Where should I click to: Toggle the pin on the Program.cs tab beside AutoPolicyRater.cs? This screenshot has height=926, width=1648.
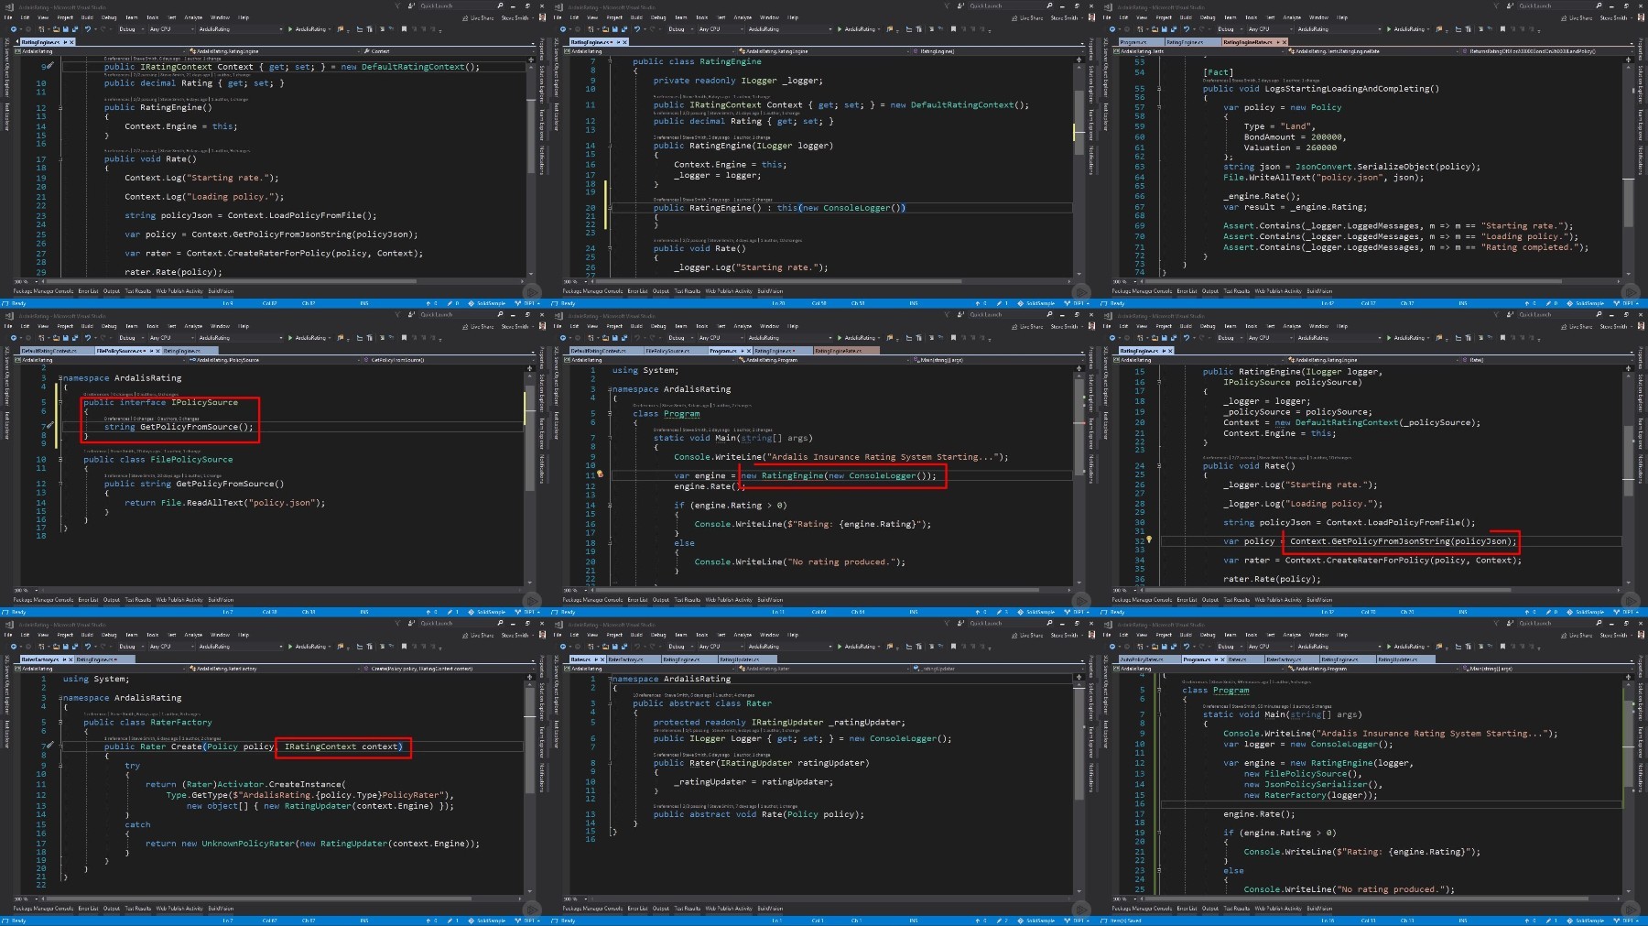pyautogui.click(x=1217, y=659)
